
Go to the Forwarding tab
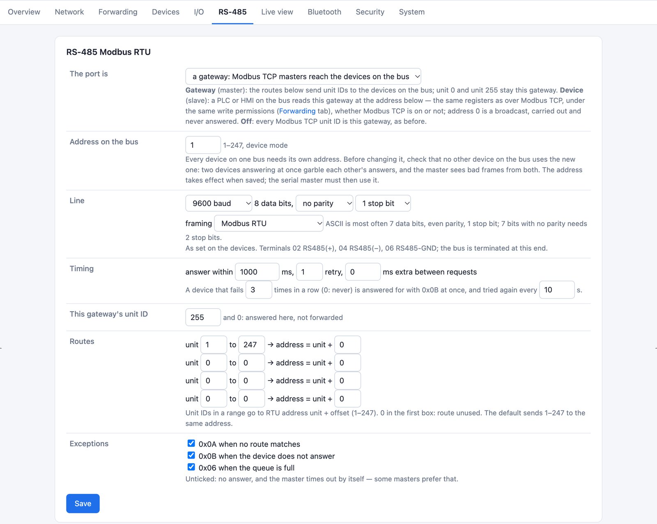118,12
